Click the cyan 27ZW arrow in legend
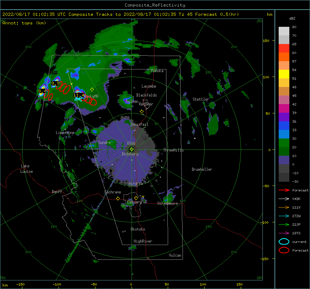310x289 pixels. click(284, 216)
